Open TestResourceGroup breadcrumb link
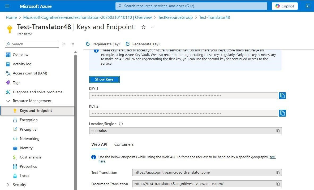This screenshot has width=314, height=190. 175,17
